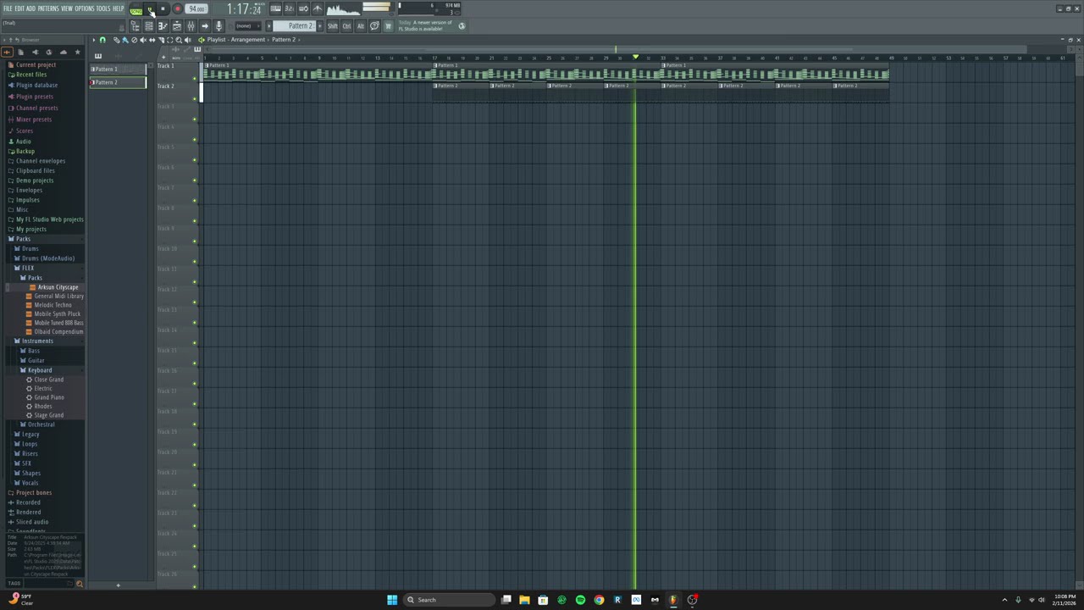Open the OPTIONS menu
Image resolution: width=1084 pixels, height=610 pixels.
(x=85, y=8)
